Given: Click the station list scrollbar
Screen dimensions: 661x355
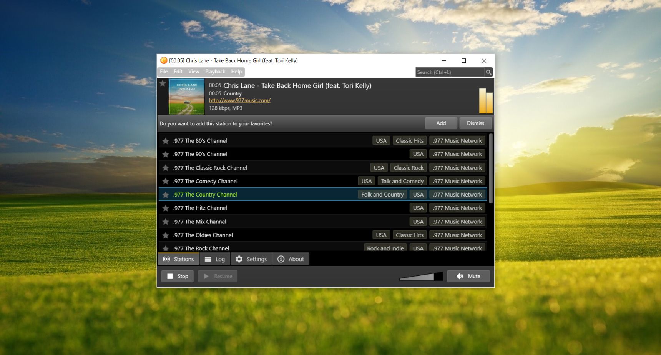Looking at the screenshot, I should [491, 168].
